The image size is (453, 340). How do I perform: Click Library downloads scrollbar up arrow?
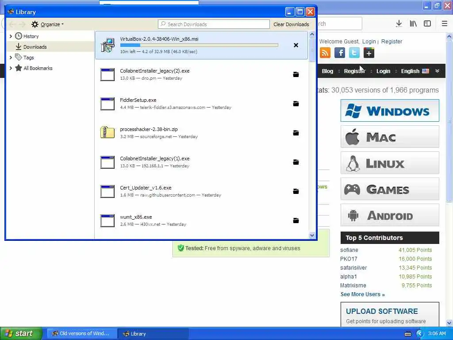tap(312, 35)
